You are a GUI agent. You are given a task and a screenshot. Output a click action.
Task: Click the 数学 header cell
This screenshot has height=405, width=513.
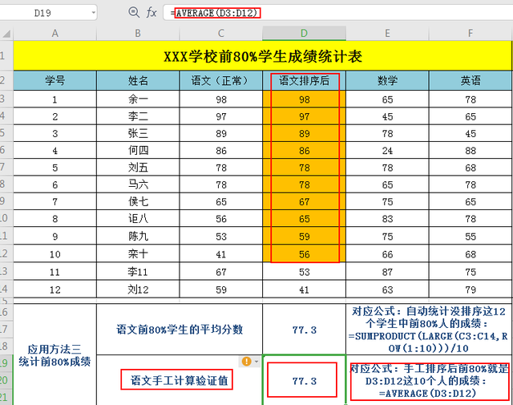387,80
